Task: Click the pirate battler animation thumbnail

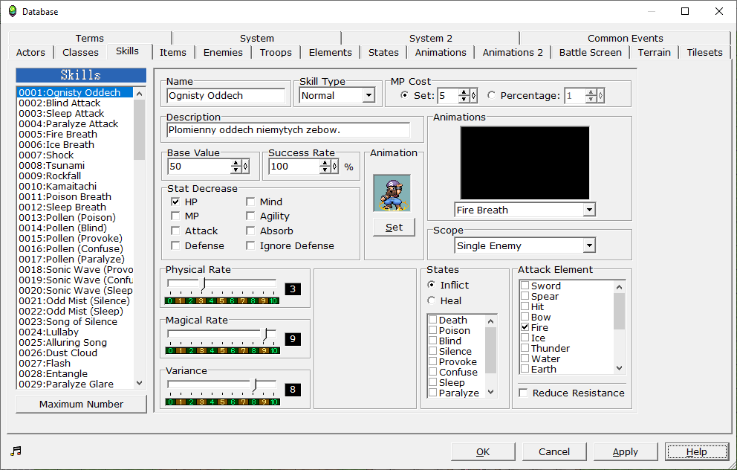Action: coord(392,193)
